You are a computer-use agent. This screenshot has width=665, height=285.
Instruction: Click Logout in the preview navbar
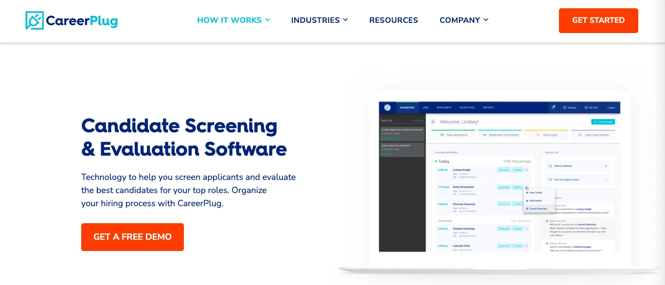pyautogui.click(x=611, y=107)
